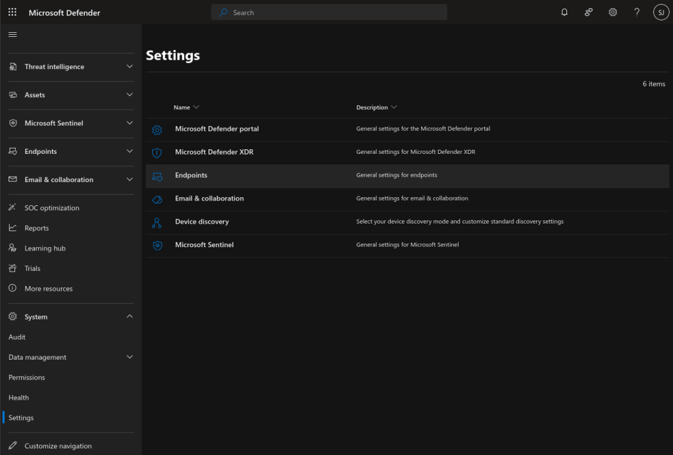Collapse navigation with the hamburger icon
Viewport: 673px width, 455px height.
12,34
